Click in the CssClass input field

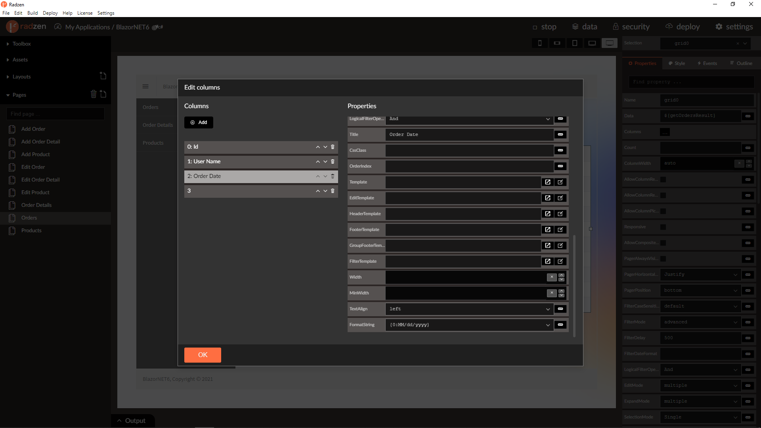click(469, 150)
